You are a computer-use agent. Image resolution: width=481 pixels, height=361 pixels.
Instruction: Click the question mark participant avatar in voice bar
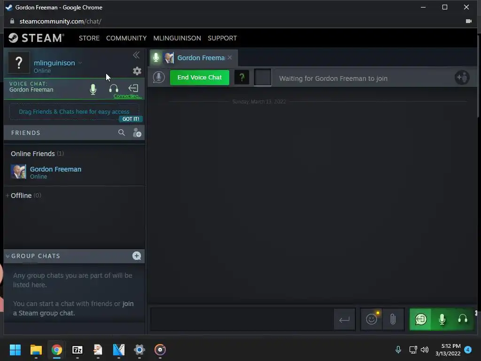click(x=242, y=78)
